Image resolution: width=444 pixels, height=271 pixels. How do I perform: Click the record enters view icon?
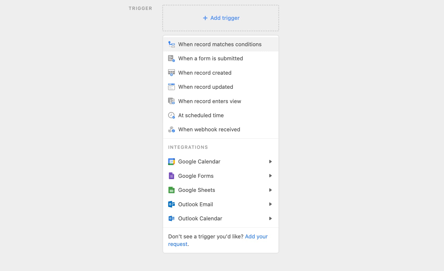(x=171, y=101)
